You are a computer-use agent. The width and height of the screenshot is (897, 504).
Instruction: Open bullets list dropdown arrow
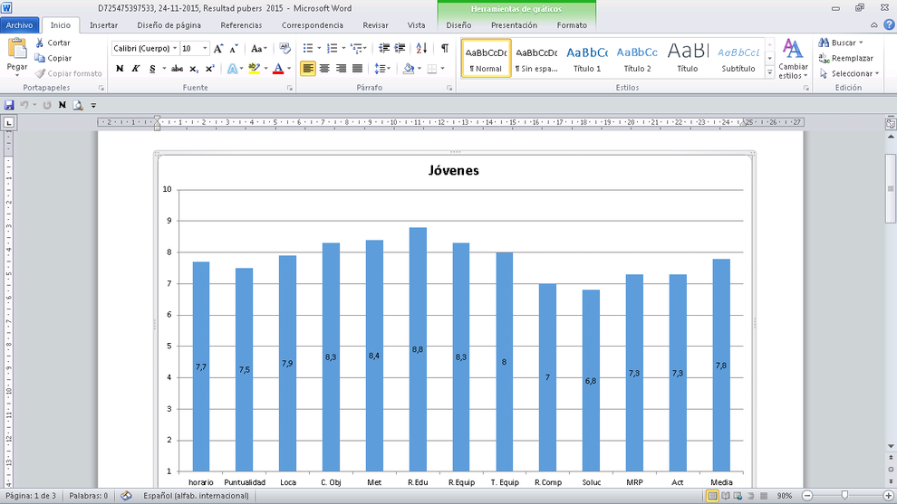319,49
